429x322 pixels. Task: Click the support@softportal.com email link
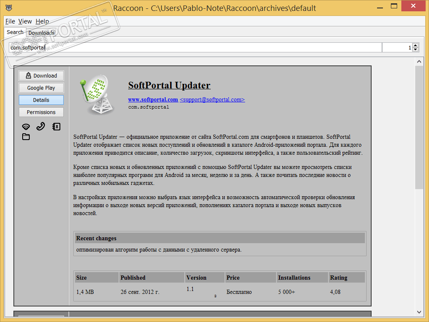pos(212,100)
